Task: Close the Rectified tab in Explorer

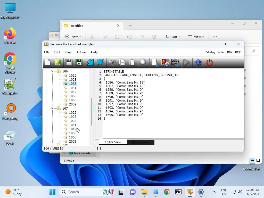Action: tap(118, 26)
